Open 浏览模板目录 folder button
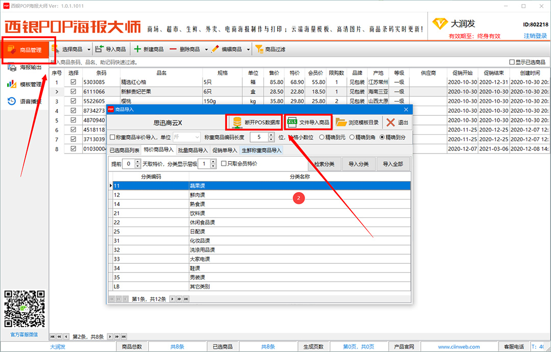 pos(357,122)
